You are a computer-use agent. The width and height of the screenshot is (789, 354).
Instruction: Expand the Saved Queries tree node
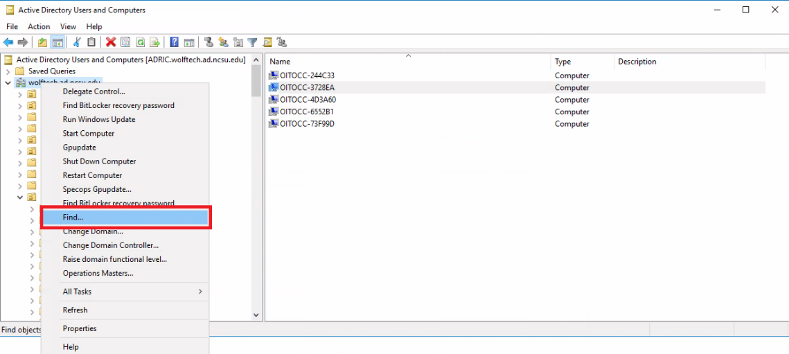point(8,71)
